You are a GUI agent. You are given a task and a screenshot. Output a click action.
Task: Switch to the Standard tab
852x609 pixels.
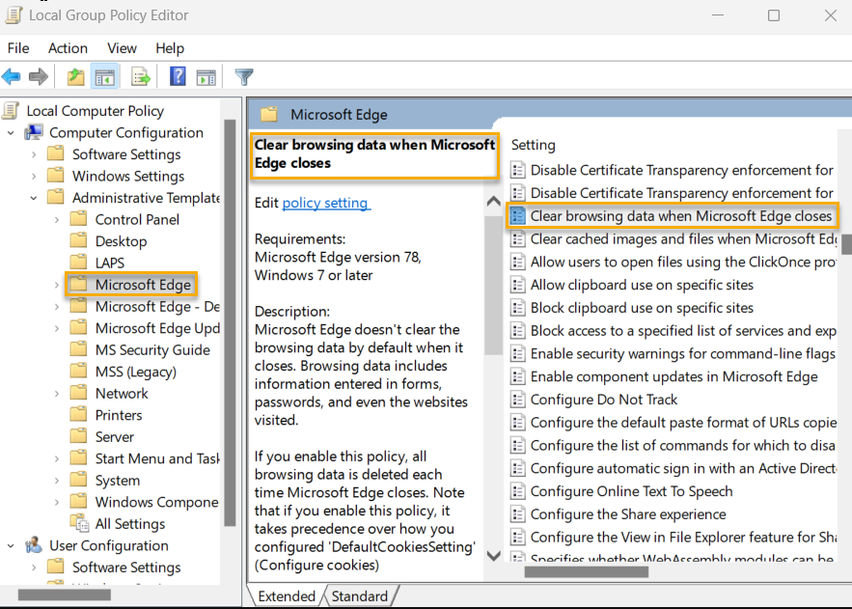(360, 595)
